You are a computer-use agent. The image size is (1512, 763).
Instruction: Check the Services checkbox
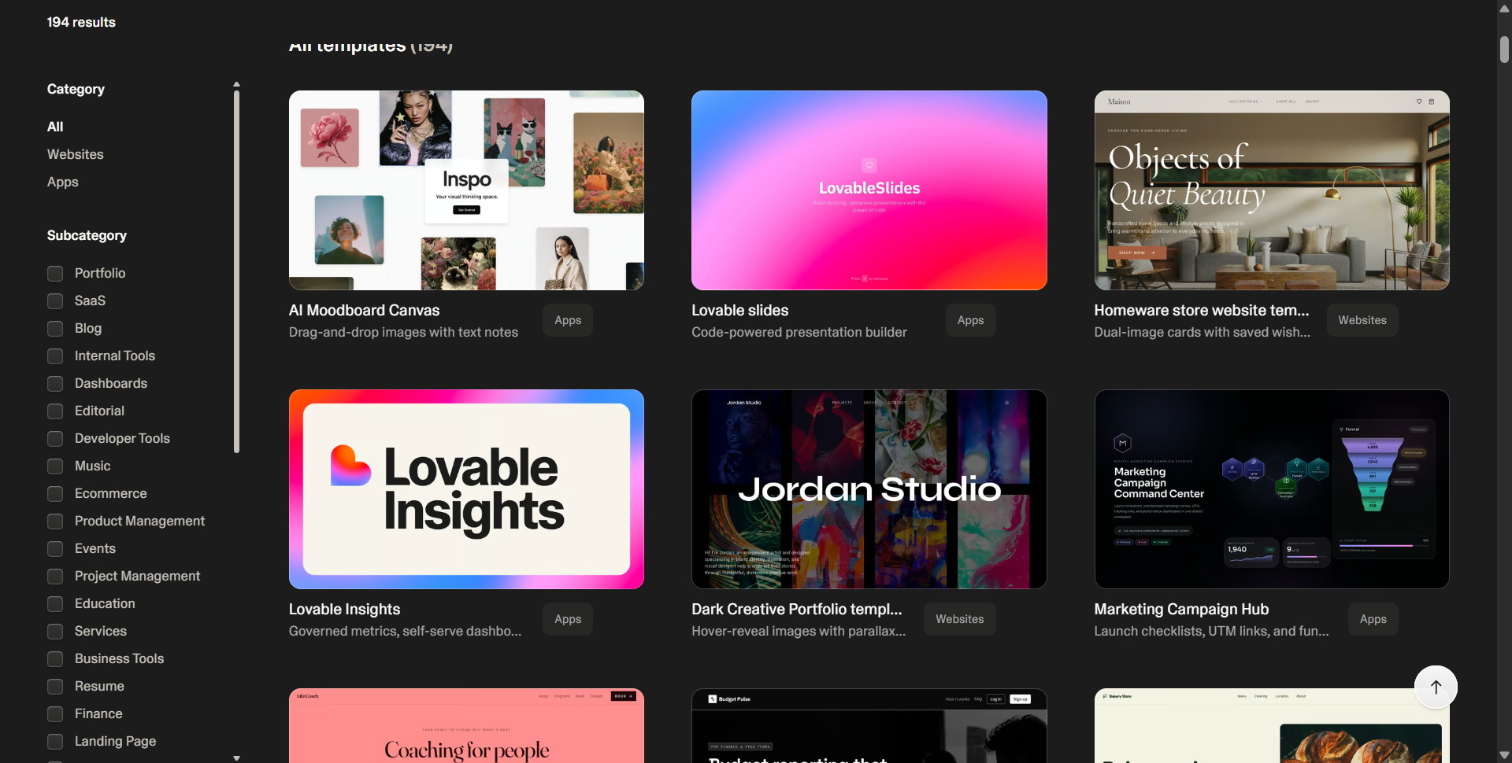(x=55, y=632)
